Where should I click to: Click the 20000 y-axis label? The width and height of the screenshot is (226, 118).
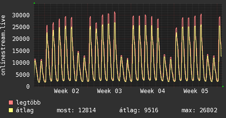tap(21, 39)
